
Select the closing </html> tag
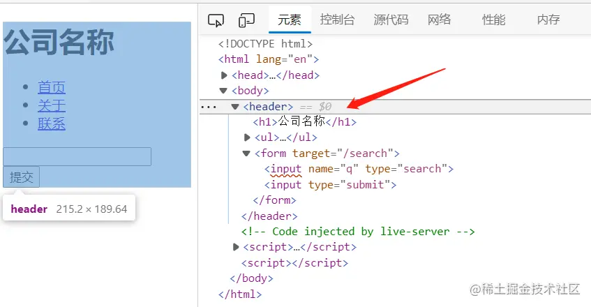(x=240, y=294)
